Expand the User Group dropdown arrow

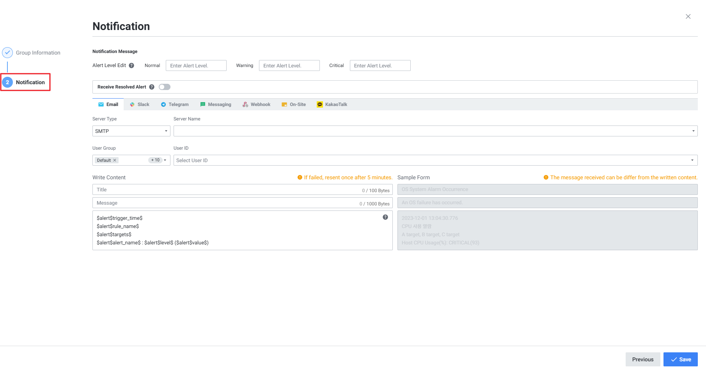coord(165,160)
